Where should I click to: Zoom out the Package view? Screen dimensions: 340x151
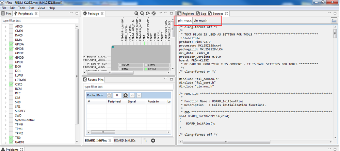pyautogui.click(x=142, y=14)
